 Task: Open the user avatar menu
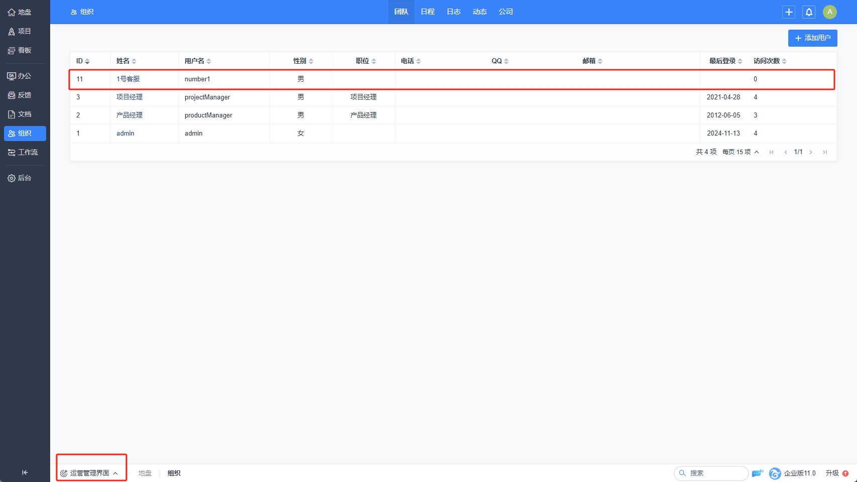[829, 12]
